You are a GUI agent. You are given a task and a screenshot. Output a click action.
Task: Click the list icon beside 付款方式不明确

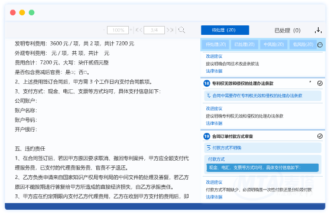click(x=209, y=148)
